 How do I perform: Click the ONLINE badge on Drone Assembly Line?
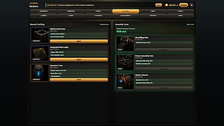tap(120, 69)
